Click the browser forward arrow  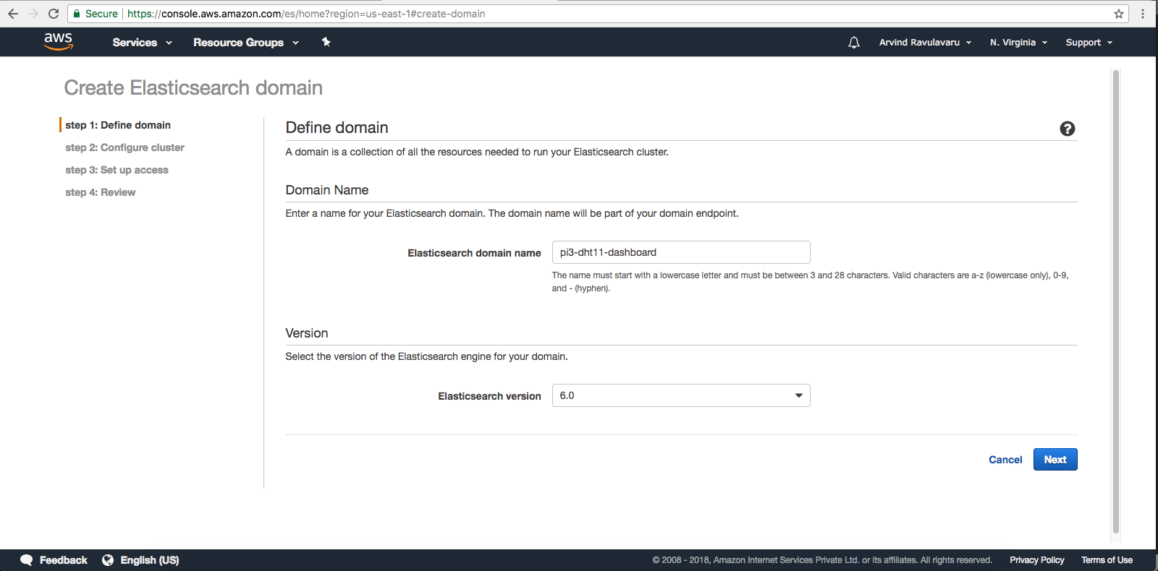pyautogui.click(x=33, y=14)
